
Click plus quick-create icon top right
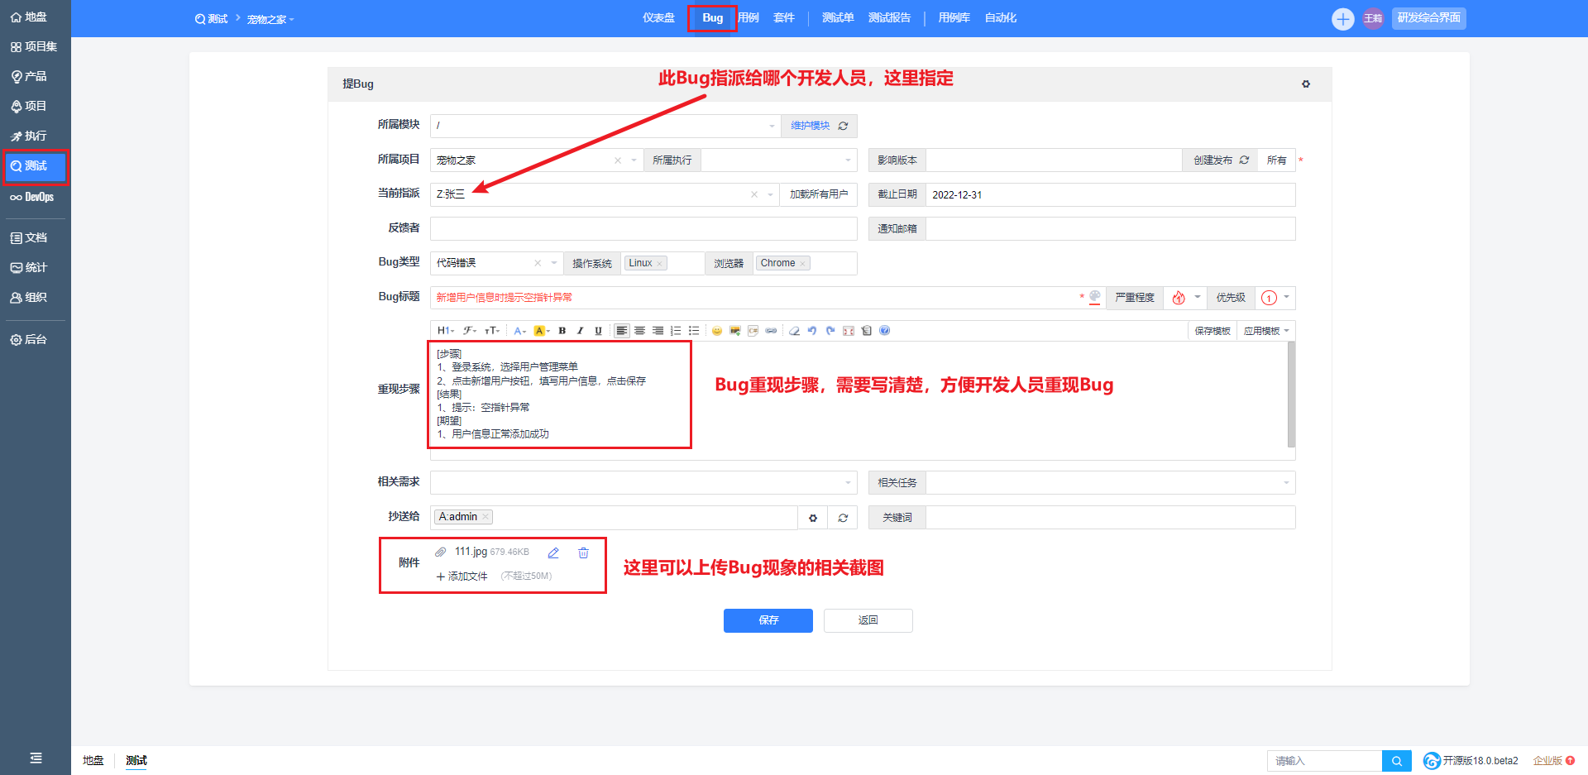(x=1343, y=18)
